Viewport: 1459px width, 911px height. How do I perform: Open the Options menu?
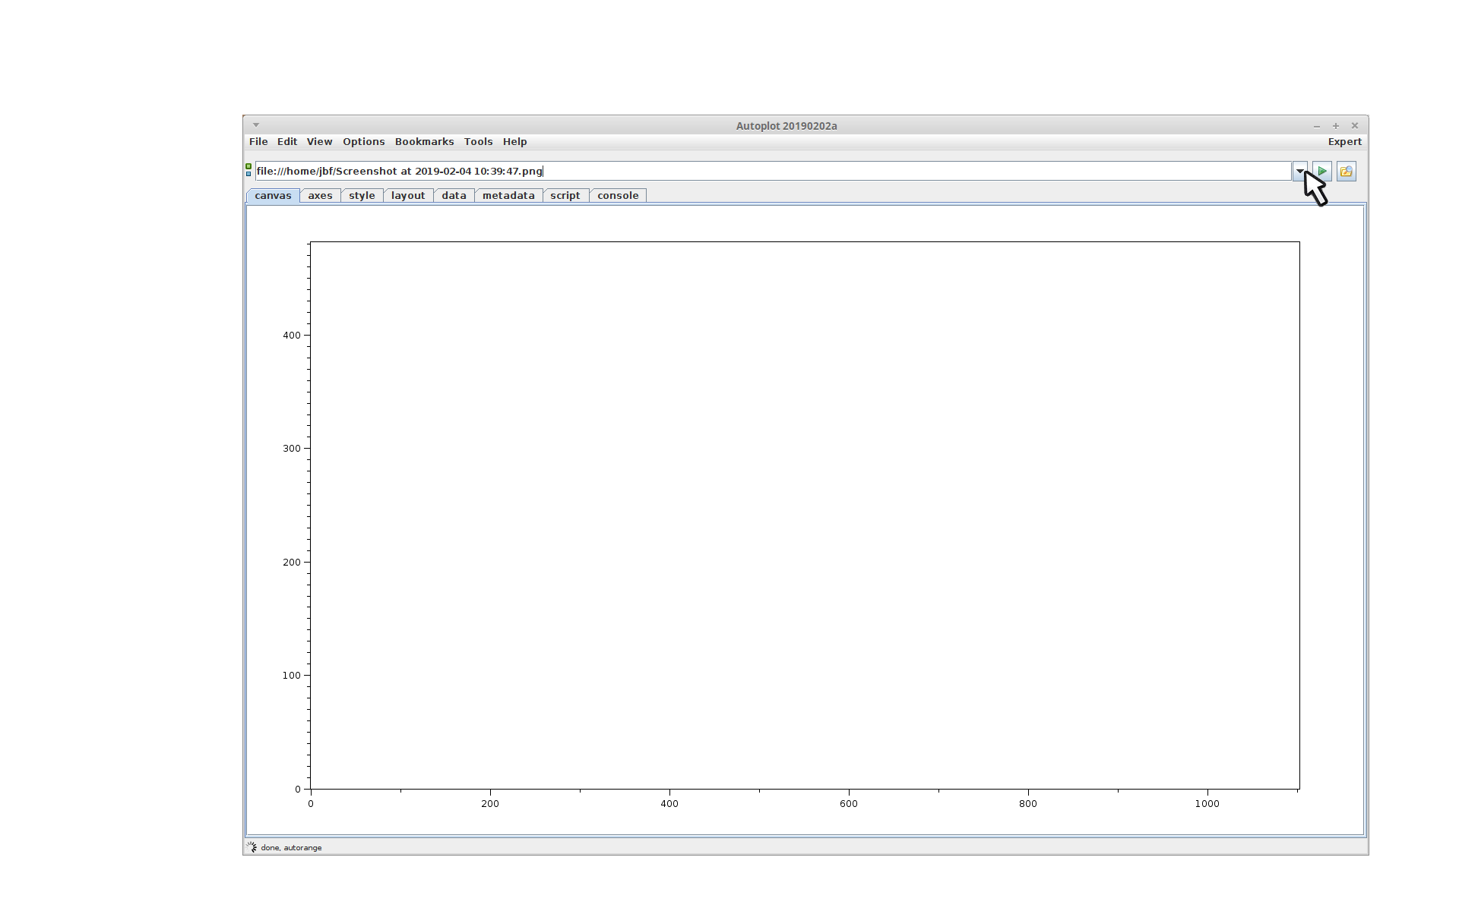tap(363, 142)
